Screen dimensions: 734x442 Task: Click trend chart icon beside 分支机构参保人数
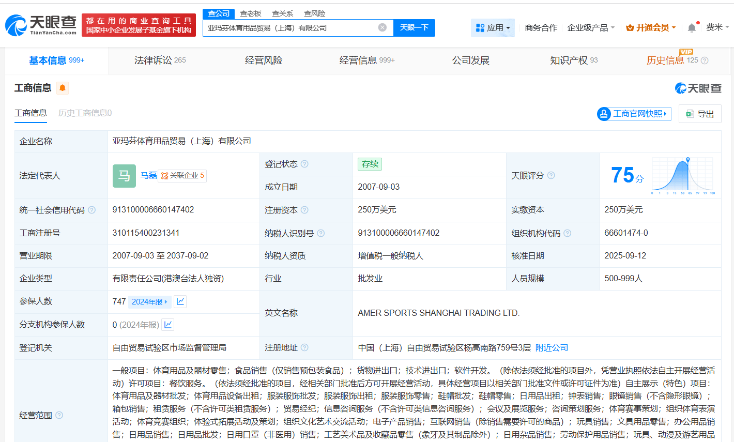tap(168, 324)
